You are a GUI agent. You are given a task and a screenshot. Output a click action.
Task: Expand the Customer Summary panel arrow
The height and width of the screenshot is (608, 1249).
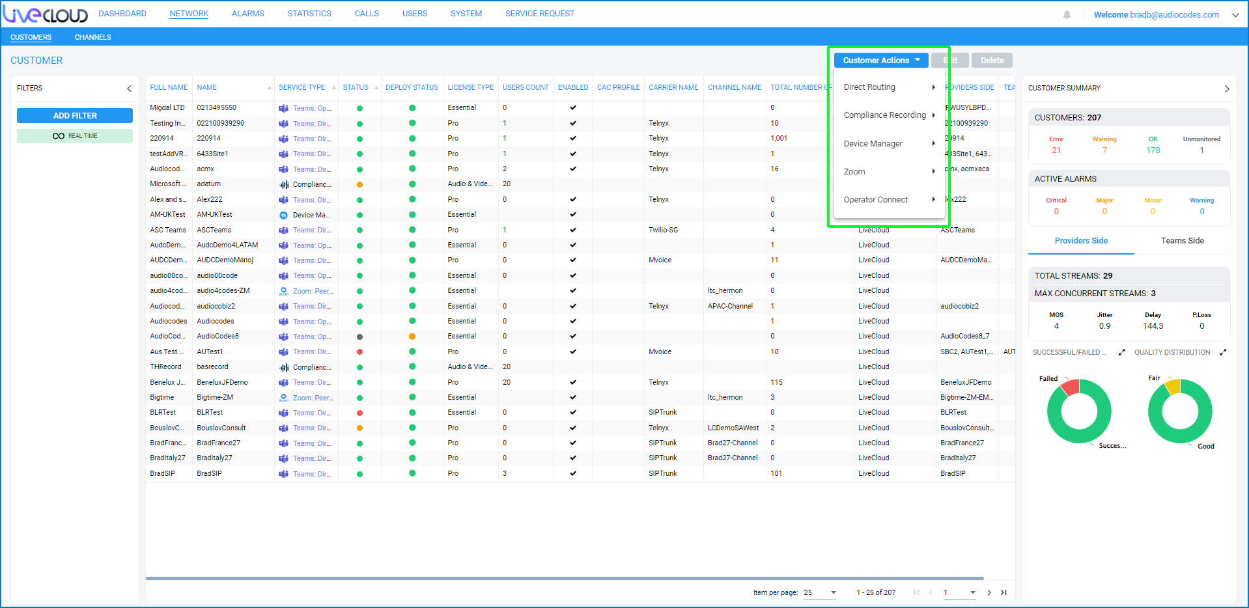1227,89
